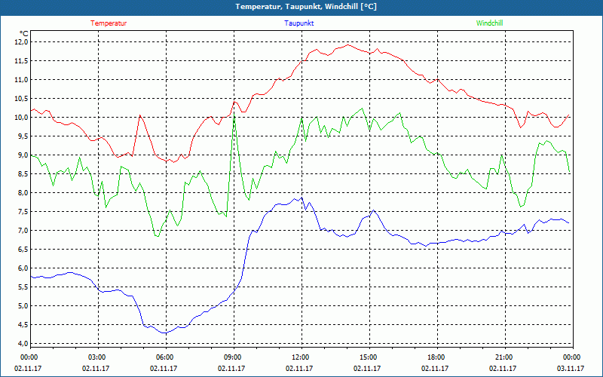Click the 09:00 time axis label
This screenshot has height=377, width=603.
tap(233, 357)
